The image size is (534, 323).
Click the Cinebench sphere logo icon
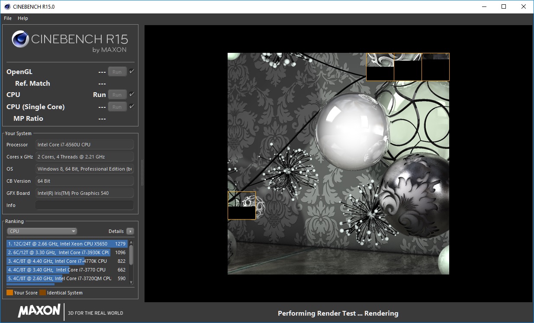pos(20,39)
